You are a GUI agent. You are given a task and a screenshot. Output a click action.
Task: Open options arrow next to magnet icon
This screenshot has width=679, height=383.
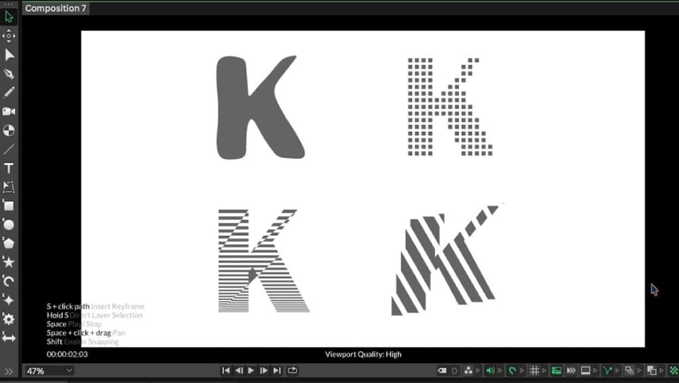(x=523, y=370)
